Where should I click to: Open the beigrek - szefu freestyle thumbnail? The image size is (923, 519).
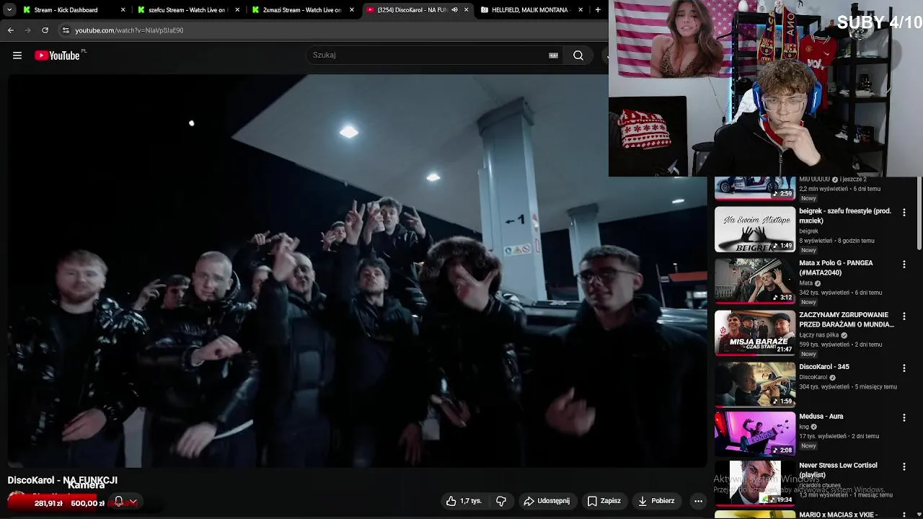[755, 229]
